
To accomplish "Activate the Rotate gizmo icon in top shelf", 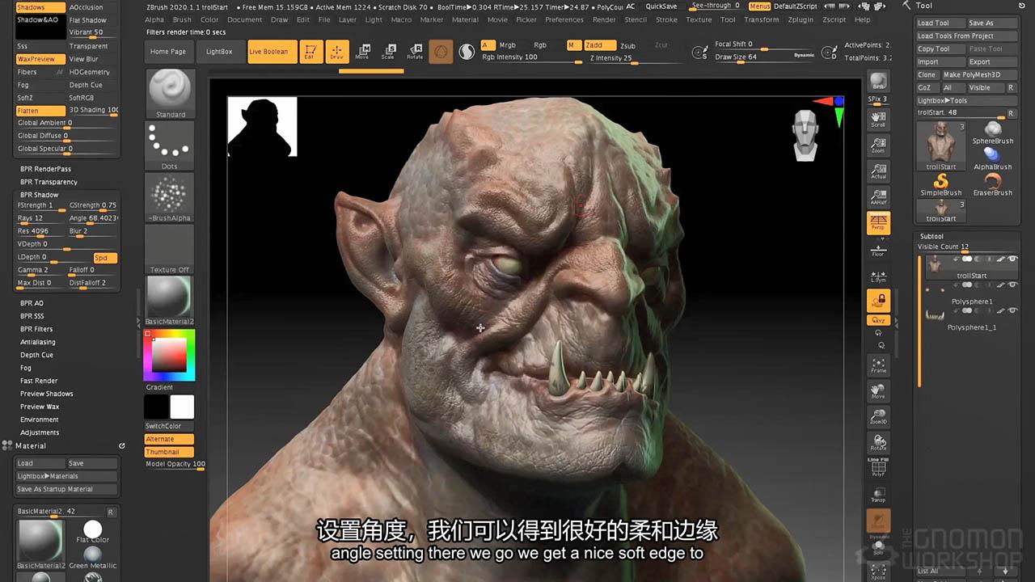I will tap(415, 52).
